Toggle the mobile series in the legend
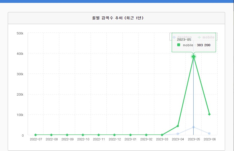 pyautogui.click(x=206, y=37)
